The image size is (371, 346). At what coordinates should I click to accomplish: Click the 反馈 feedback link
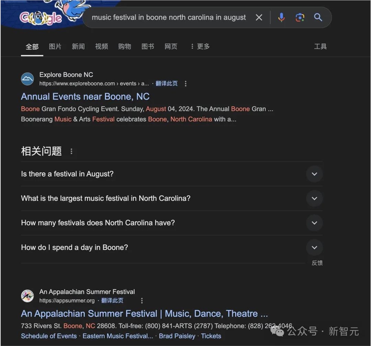[317, 263]
